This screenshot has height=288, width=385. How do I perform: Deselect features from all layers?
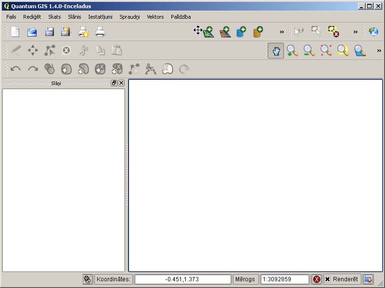(x=334, y=32)
